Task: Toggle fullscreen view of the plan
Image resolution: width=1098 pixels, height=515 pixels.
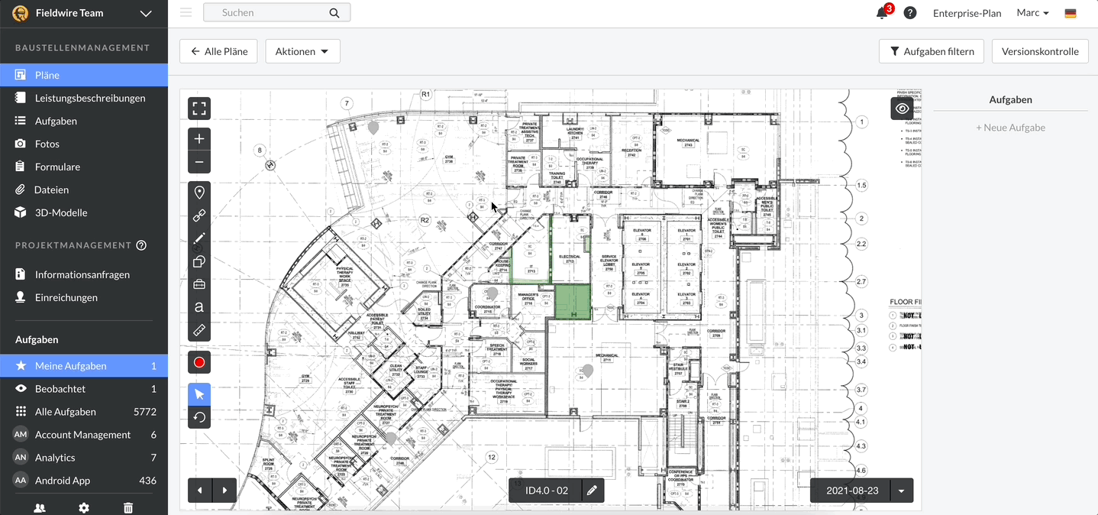Action: [x=199, y=109]
